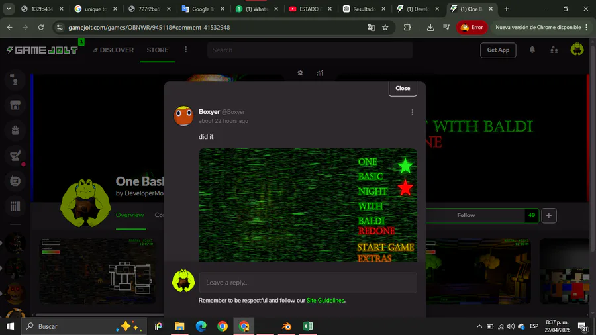
Task: Click the Error profile button in Chrome
Action: pyautogui.click(x=472, y=27)
